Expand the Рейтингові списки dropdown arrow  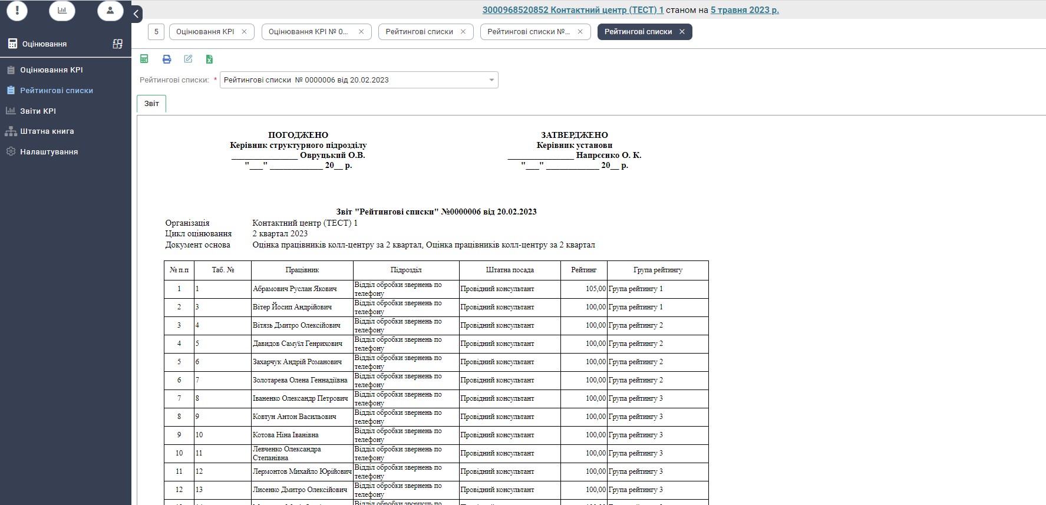[x=491, y=80]
